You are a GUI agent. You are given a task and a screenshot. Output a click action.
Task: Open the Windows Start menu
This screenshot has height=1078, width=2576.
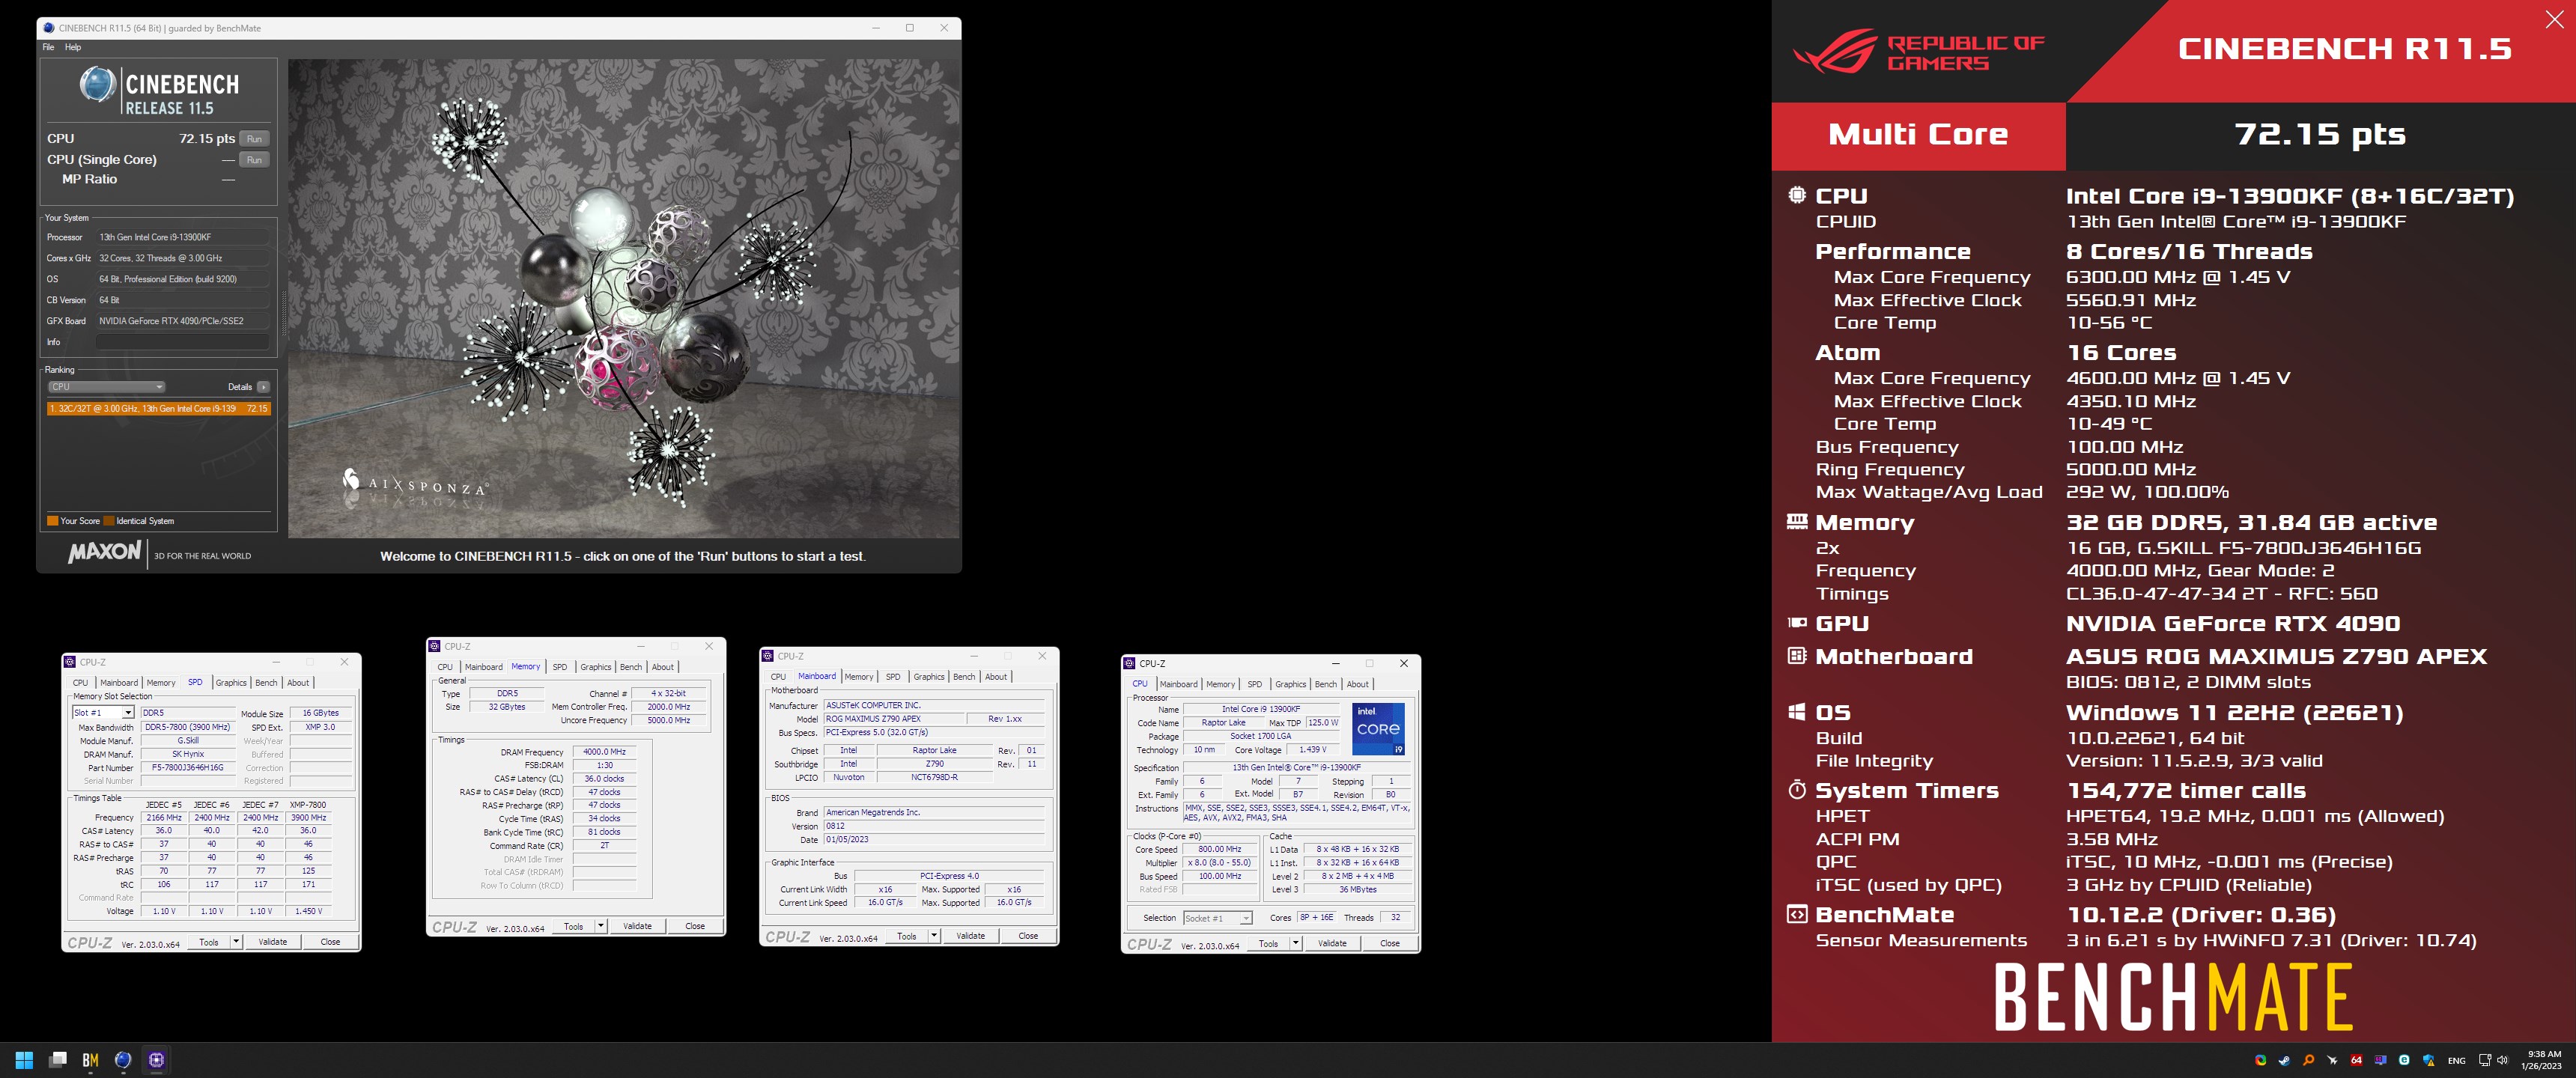pyautogui.click(x=24, y=1060)
